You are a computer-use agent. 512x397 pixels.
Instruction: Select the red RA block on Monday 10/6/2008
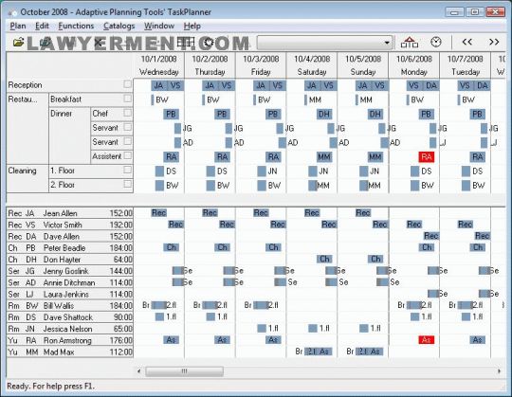point(427,157)
